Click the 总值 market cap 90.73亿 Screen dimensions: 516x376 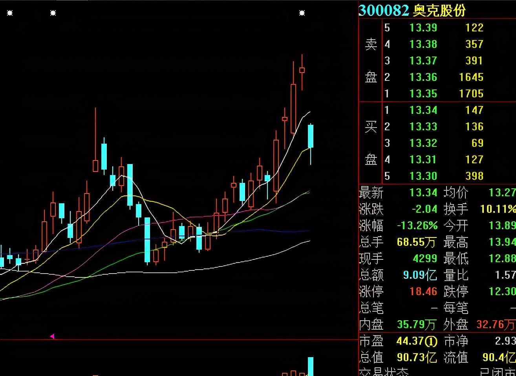click(416, 358)
